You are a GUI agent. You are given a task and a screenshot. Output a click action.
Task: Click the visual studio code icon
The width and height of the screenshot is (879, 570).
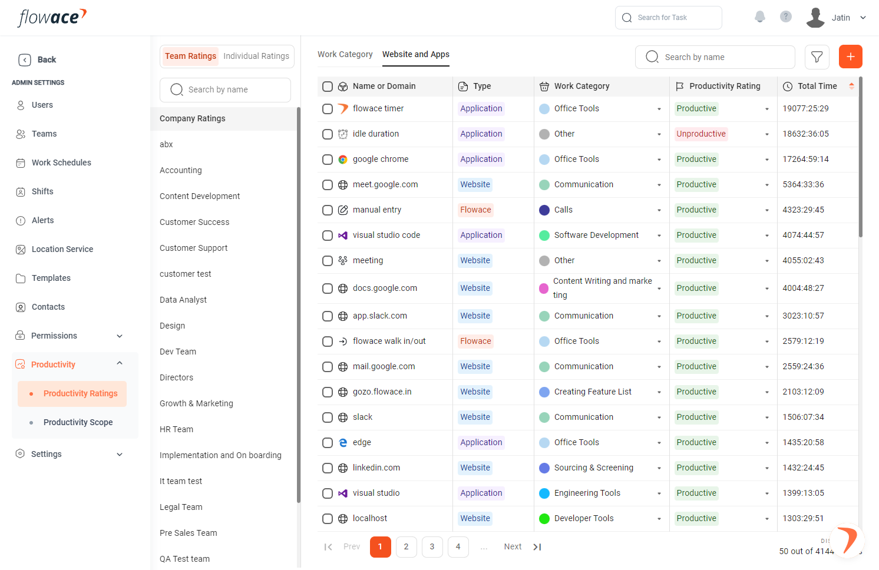pos(343,236)
